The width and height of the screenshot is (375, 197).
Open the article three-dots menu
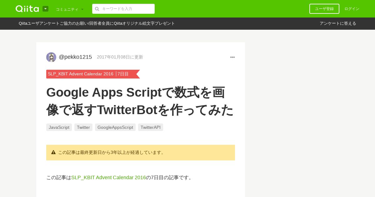coord(232,57)
